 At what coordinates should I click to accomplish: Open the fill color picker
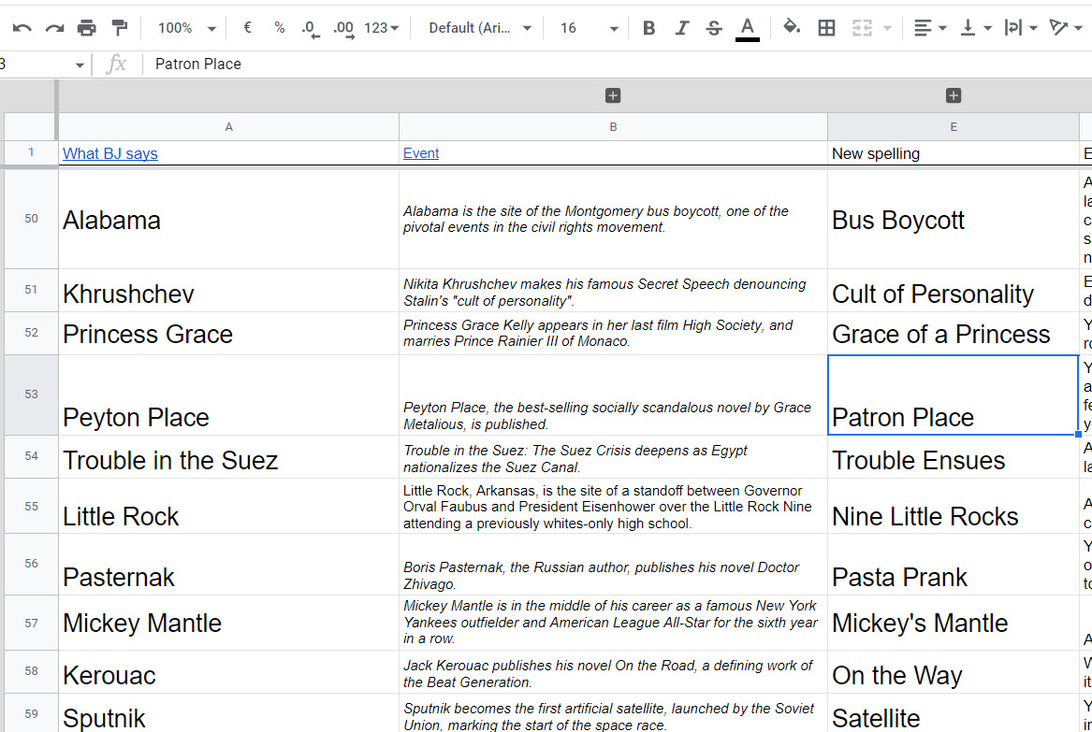click(x=791, y=28)
